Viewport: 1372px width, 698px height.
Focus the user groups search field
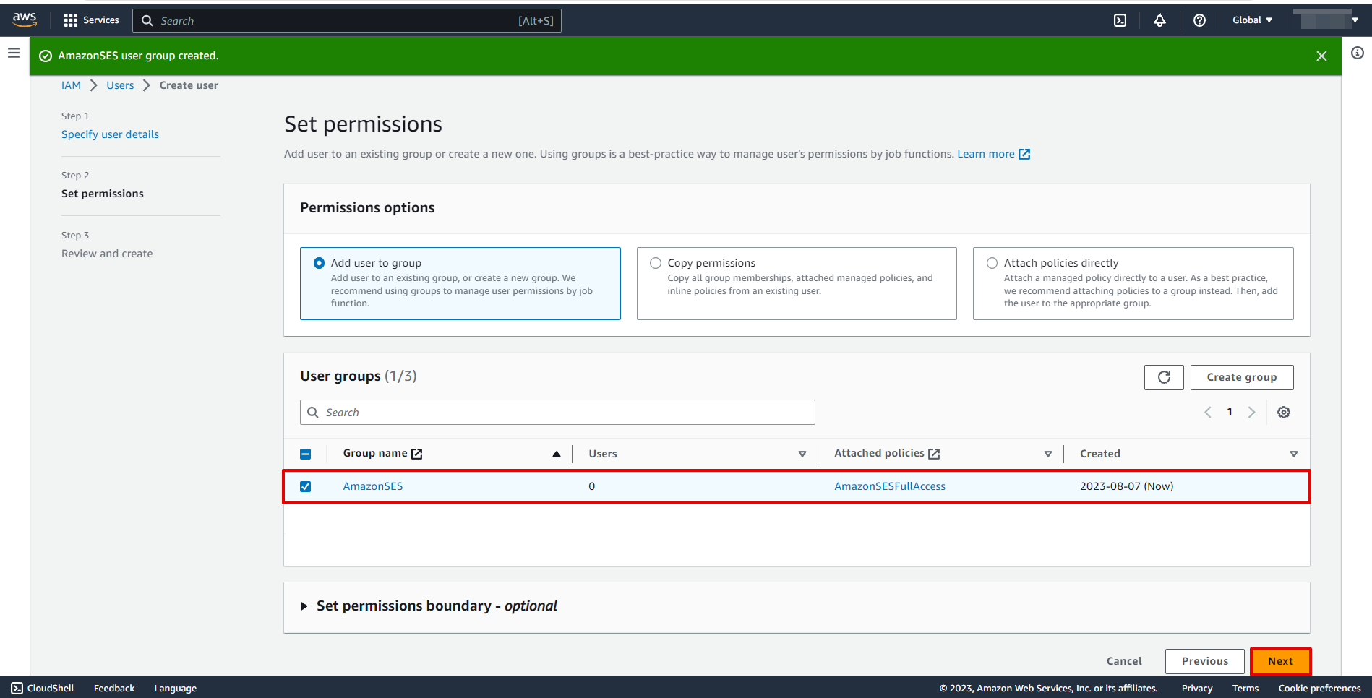557,413
